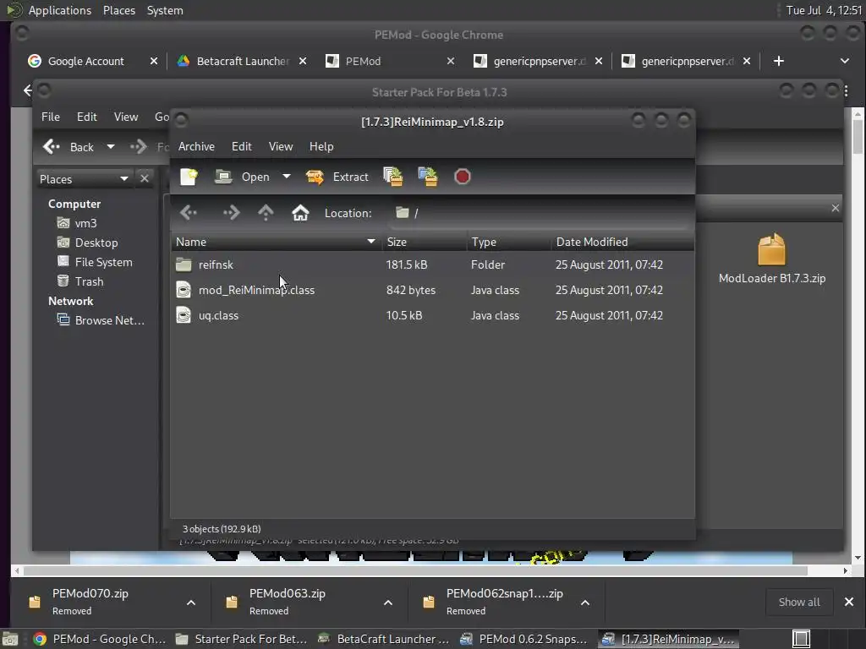866x649 pixels.
Task: Expand Back history dropdown in file manager
Action: point(111,147)
